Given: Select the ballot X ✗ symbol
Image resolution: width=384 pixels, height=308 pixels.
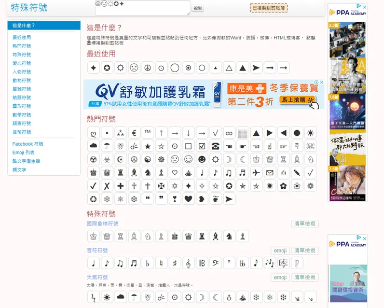Looking at the screenshot, I should tap(107, 186).
